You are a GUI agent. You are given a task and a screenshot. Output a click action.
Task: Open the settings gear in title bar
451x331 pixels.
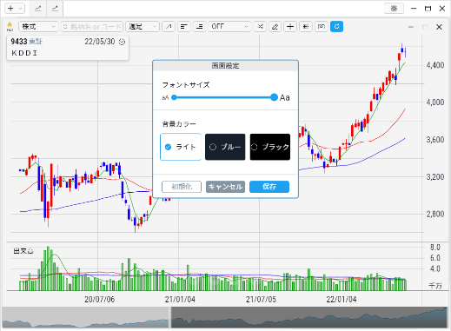394,9
